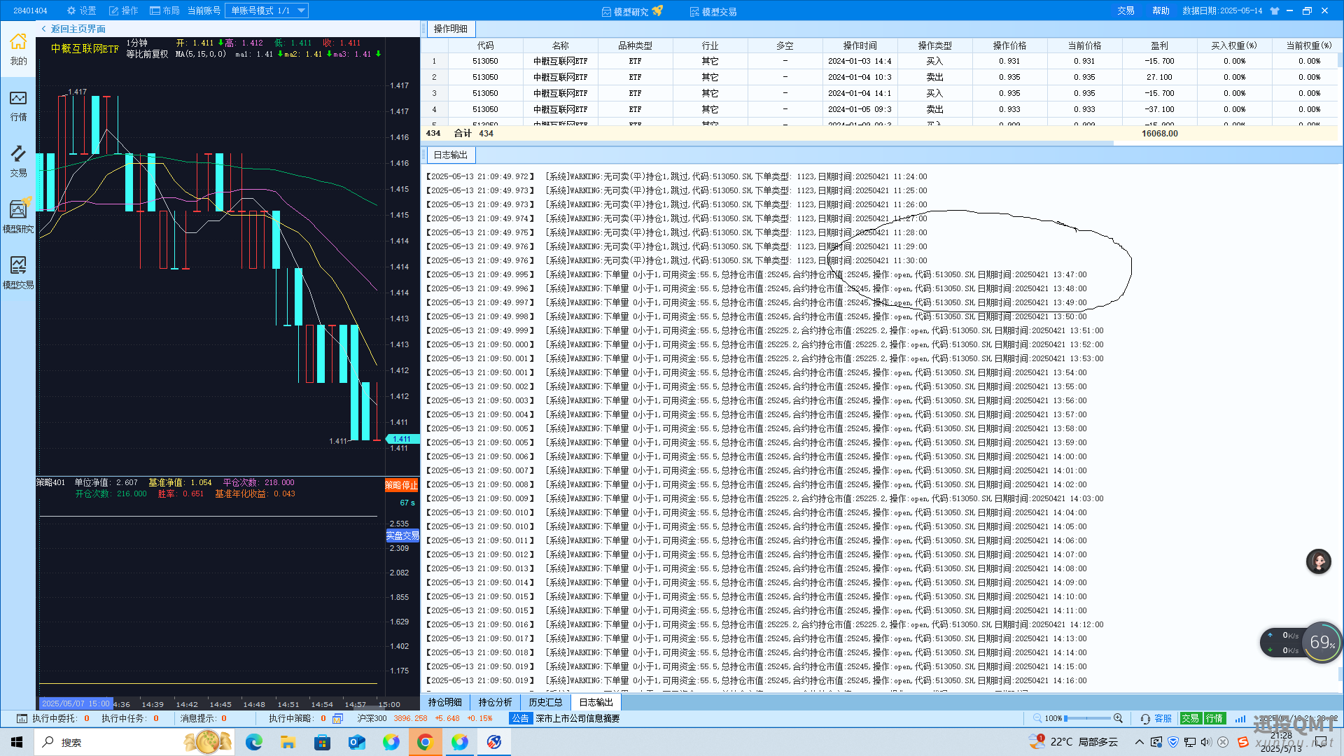The image size is (1344, 756).
Task: Click the 盈利 column header
Action: 1159,45
